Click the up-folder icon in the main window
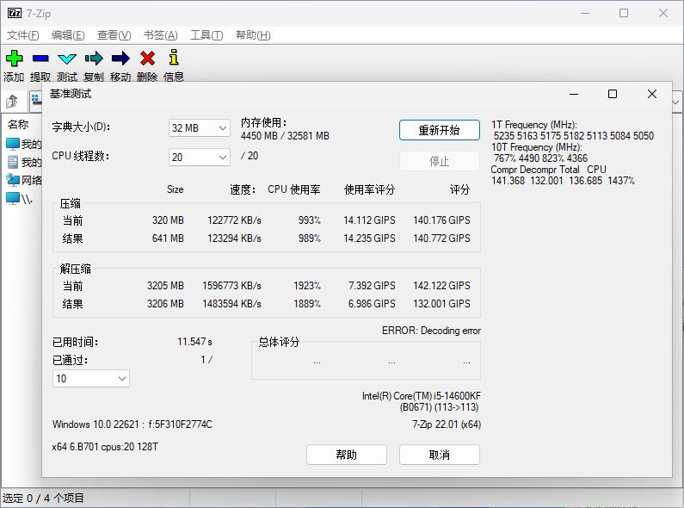Viewport: 684px width, 508px height. point(12,102)
